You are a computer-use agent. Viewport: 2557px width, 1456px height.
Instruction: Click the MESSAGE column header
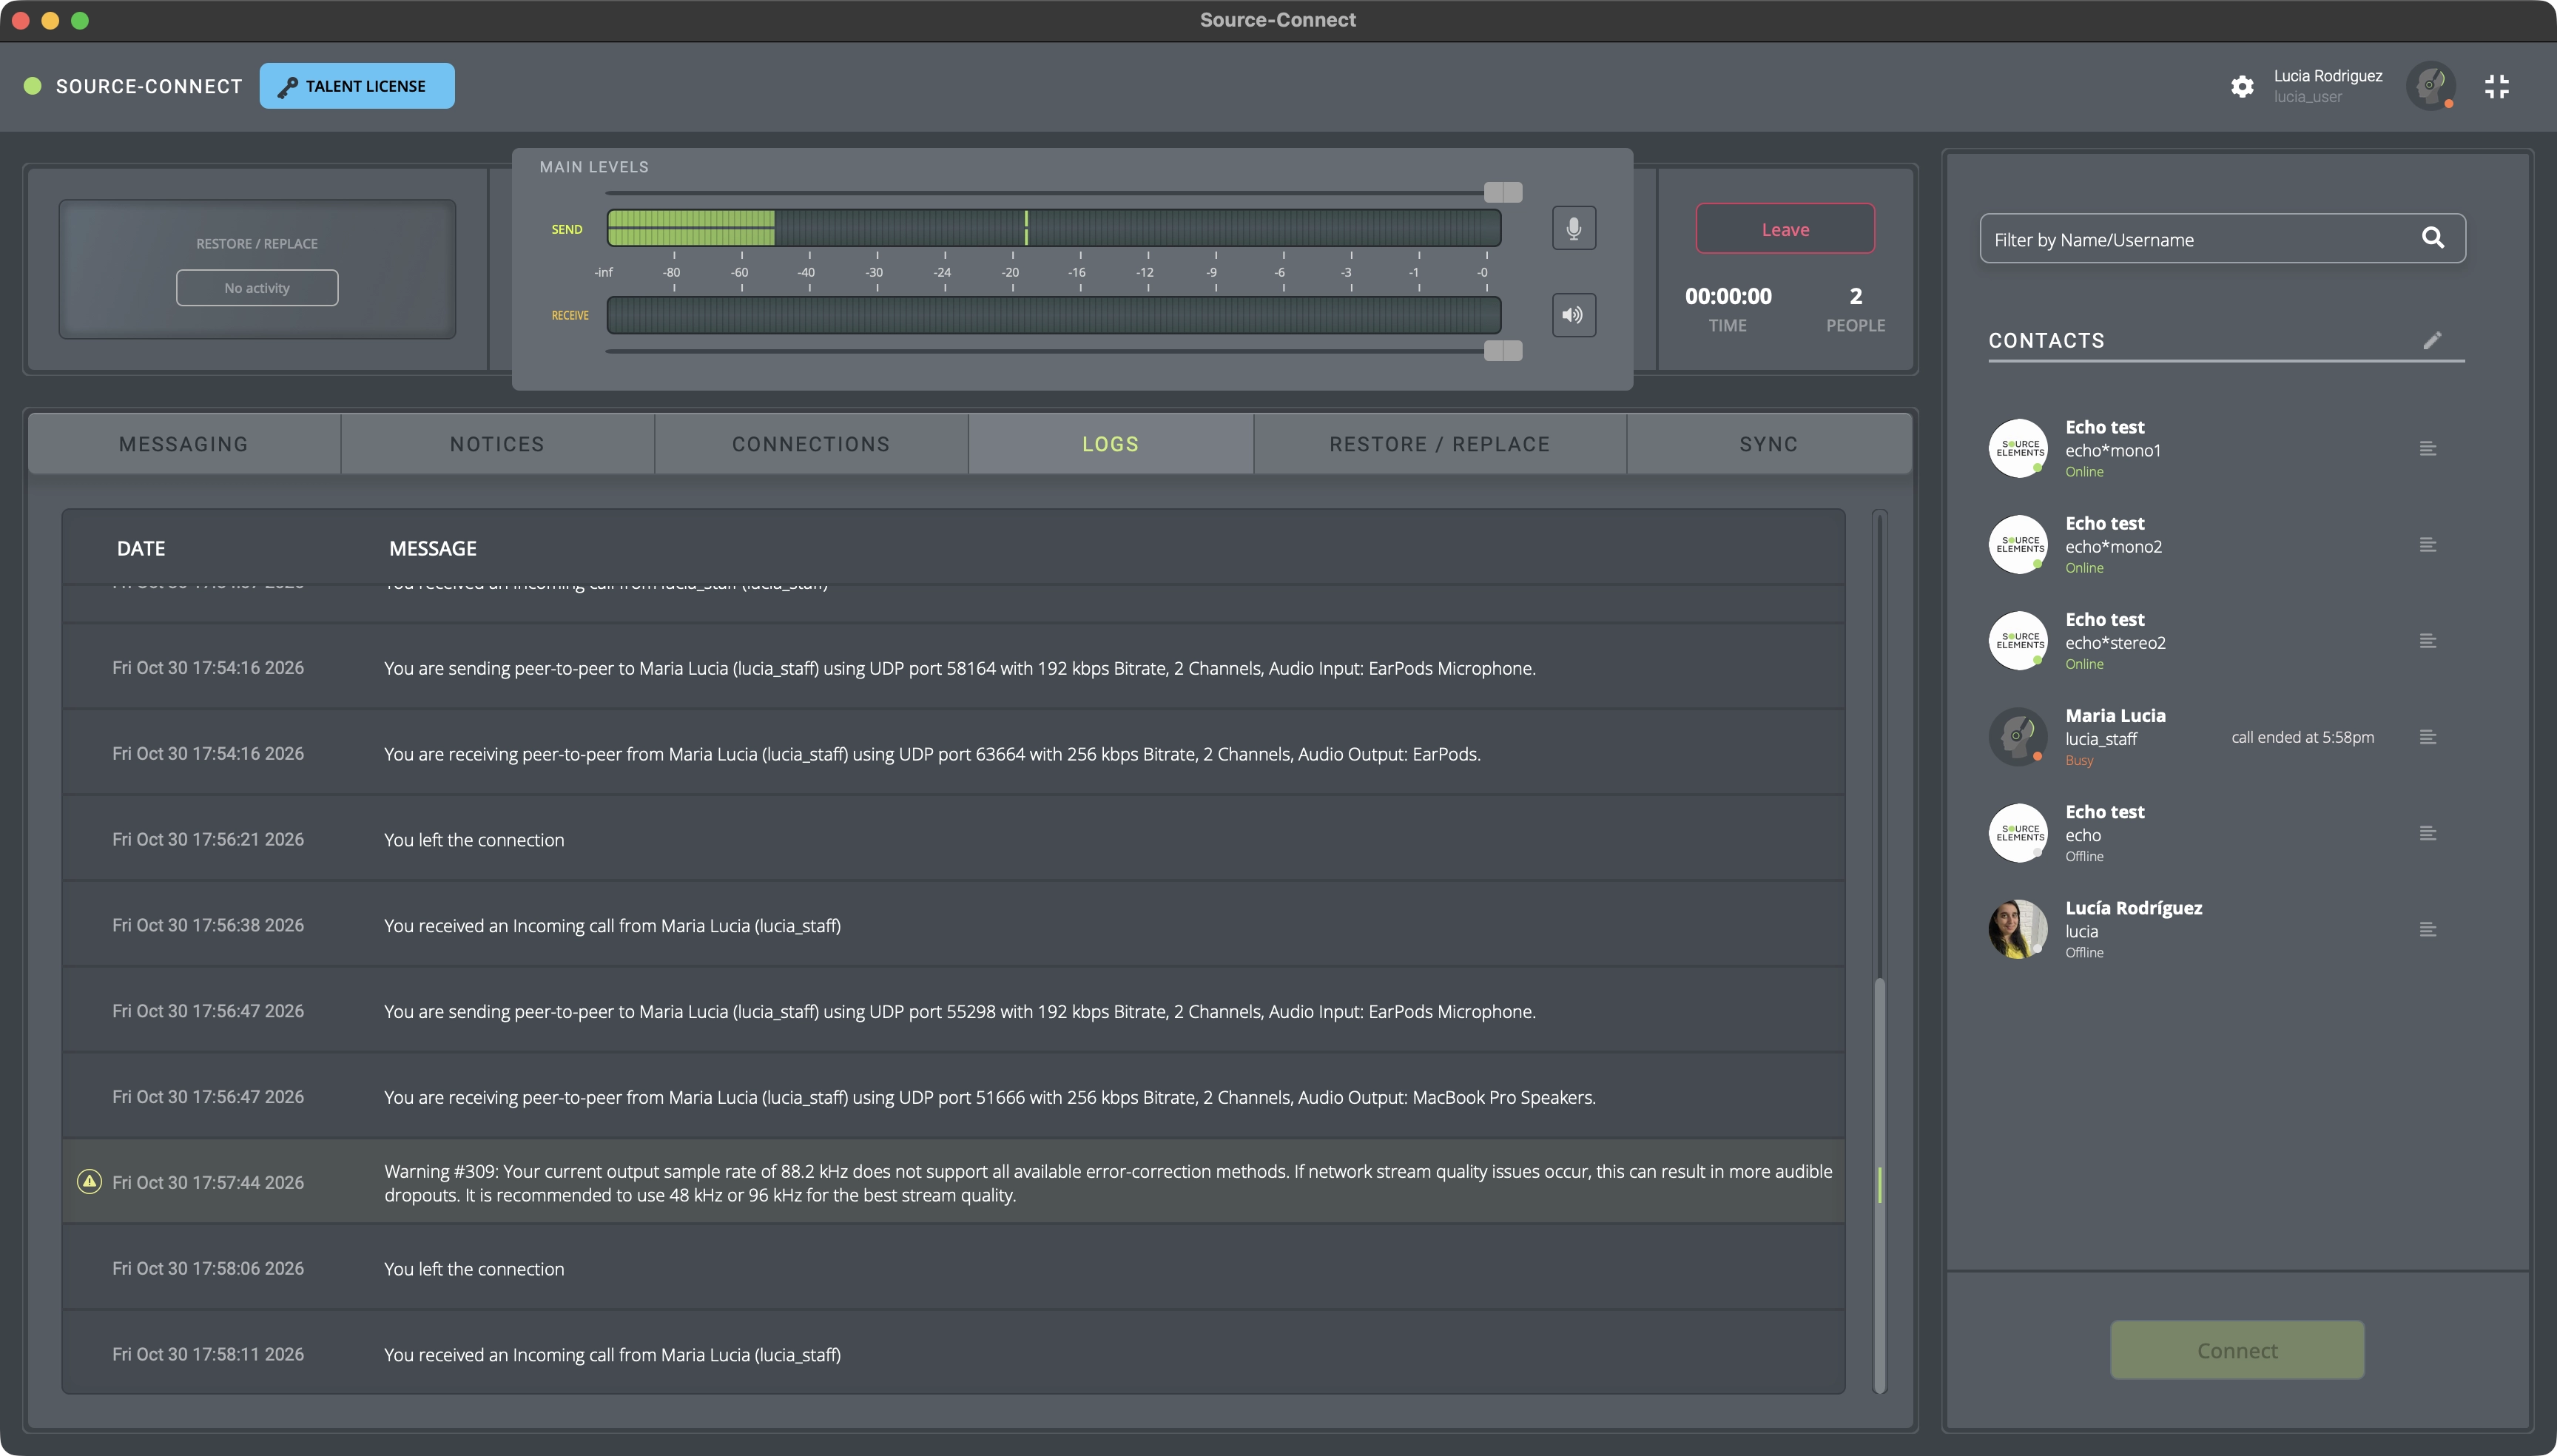click(433, 548)
